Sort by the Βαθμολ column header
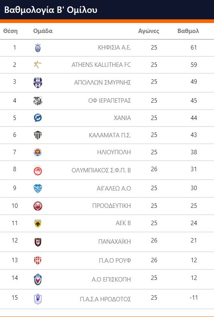 pyautogui.click(x=188, y=31)
